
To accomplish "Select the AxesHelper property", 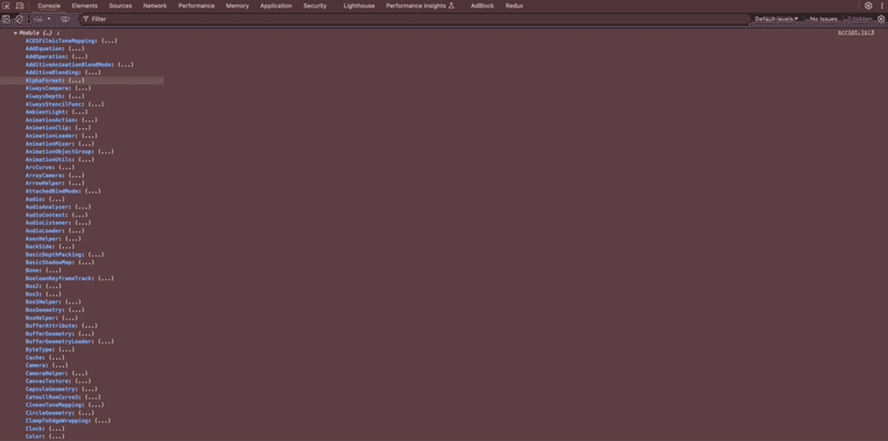I will (53, 239).
